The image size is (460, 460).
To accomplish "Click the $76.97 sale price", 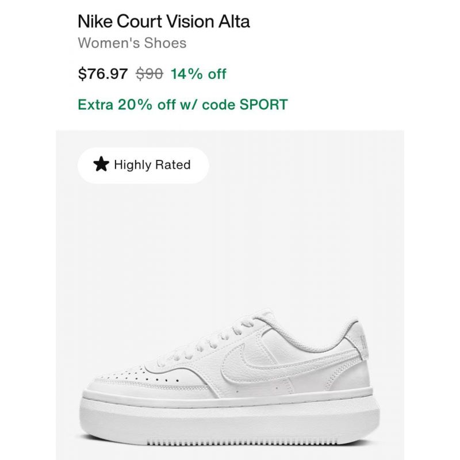I will [x=103, y=74].
